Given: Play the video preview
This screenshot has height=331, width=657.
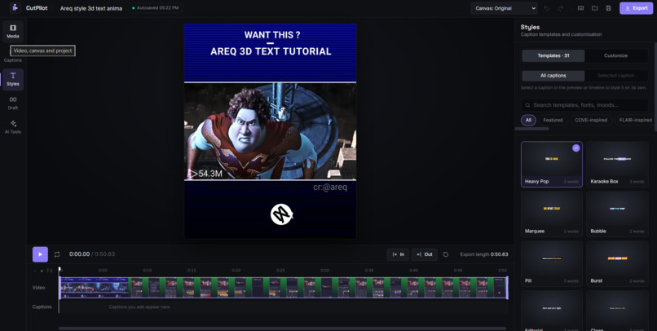Looking at the screenshot, I should (x=40, y=254).
